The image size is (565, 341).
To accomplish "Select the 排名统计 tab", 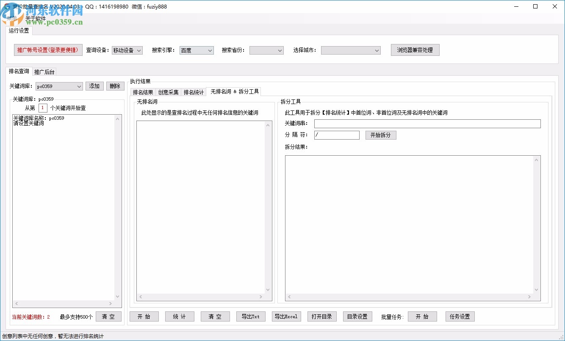I will pyautogui.click(x=193, y=91).
